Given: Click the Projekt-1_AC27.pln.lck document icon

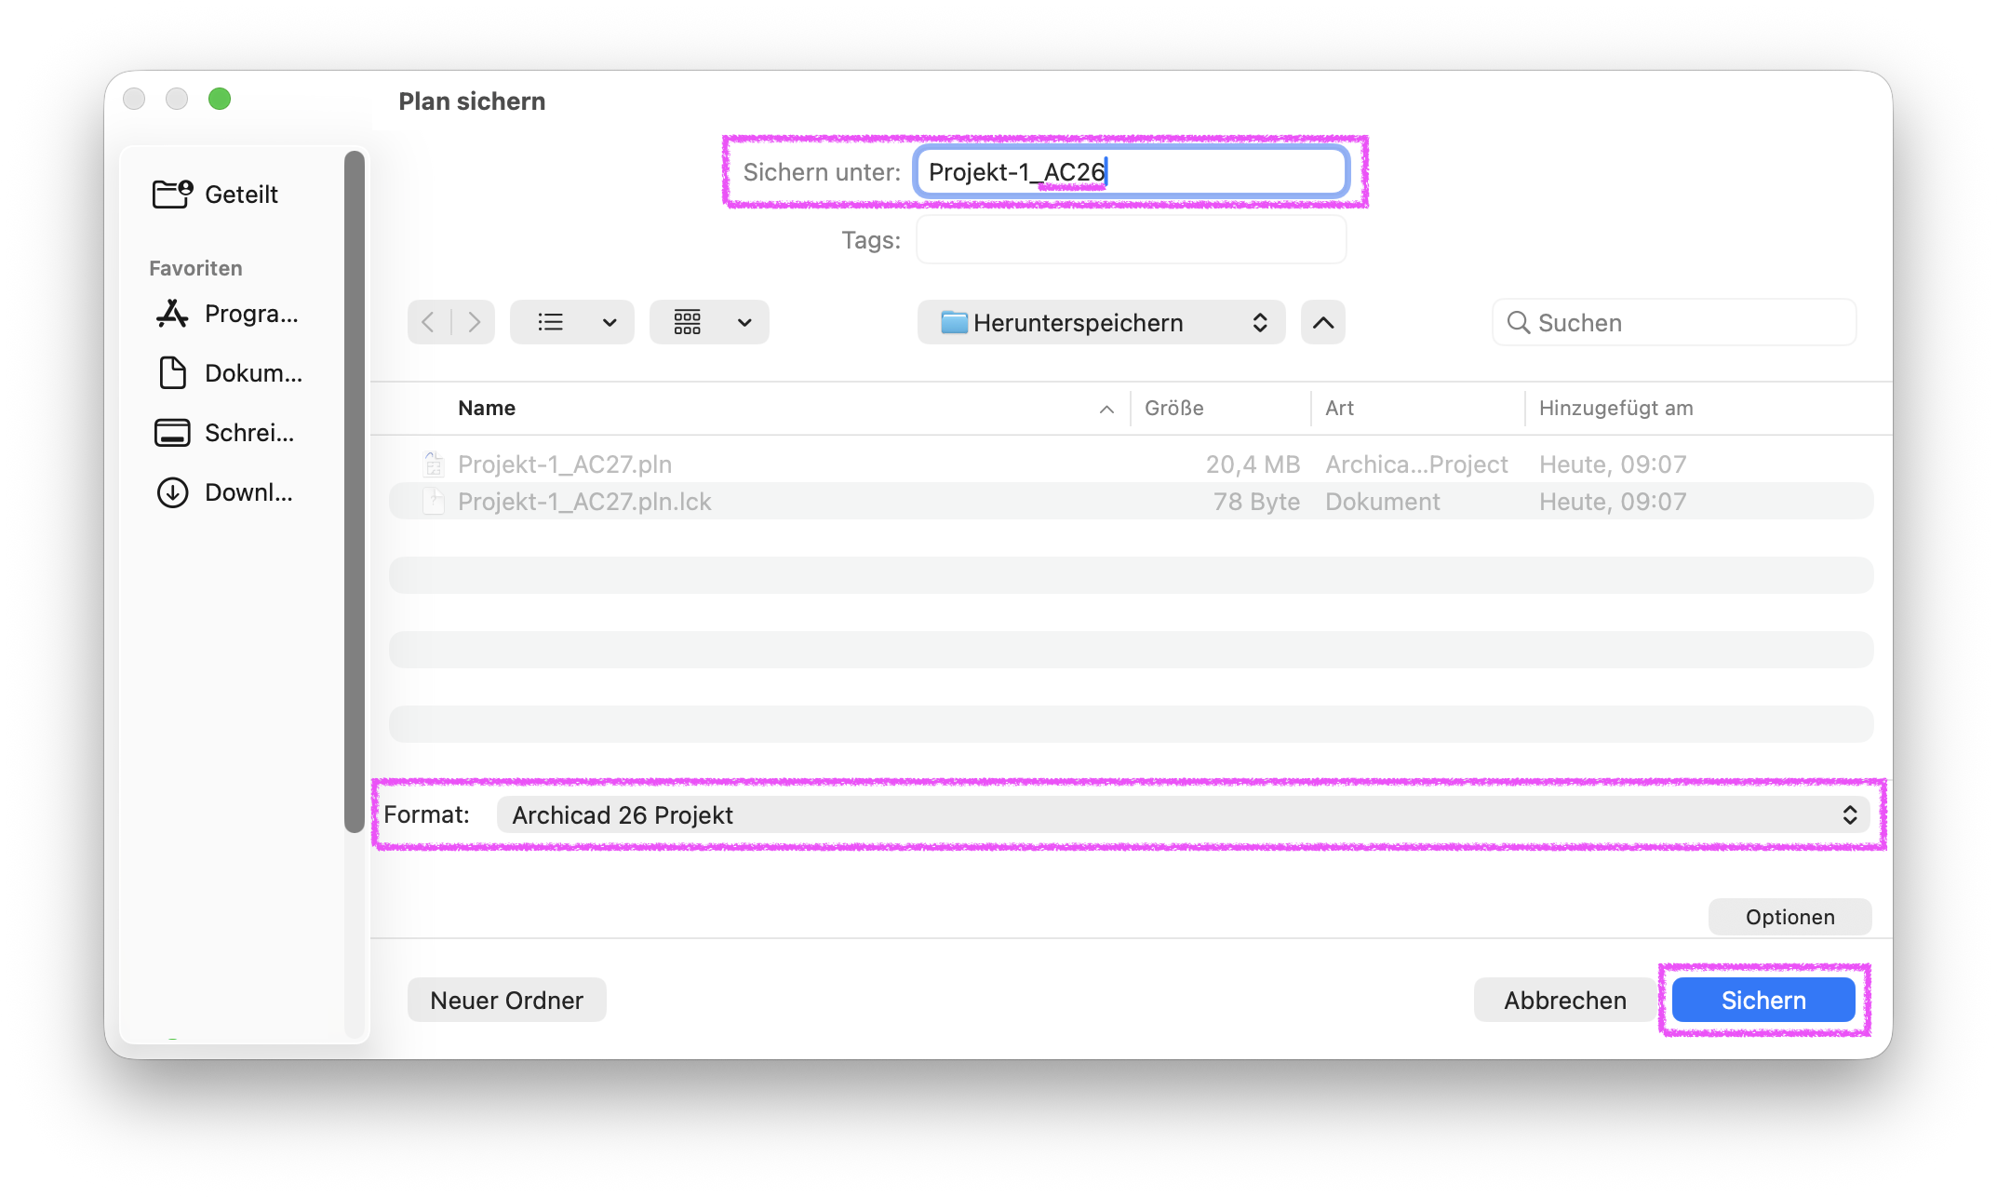Looking at the screenshot, I should click(434, 501).
